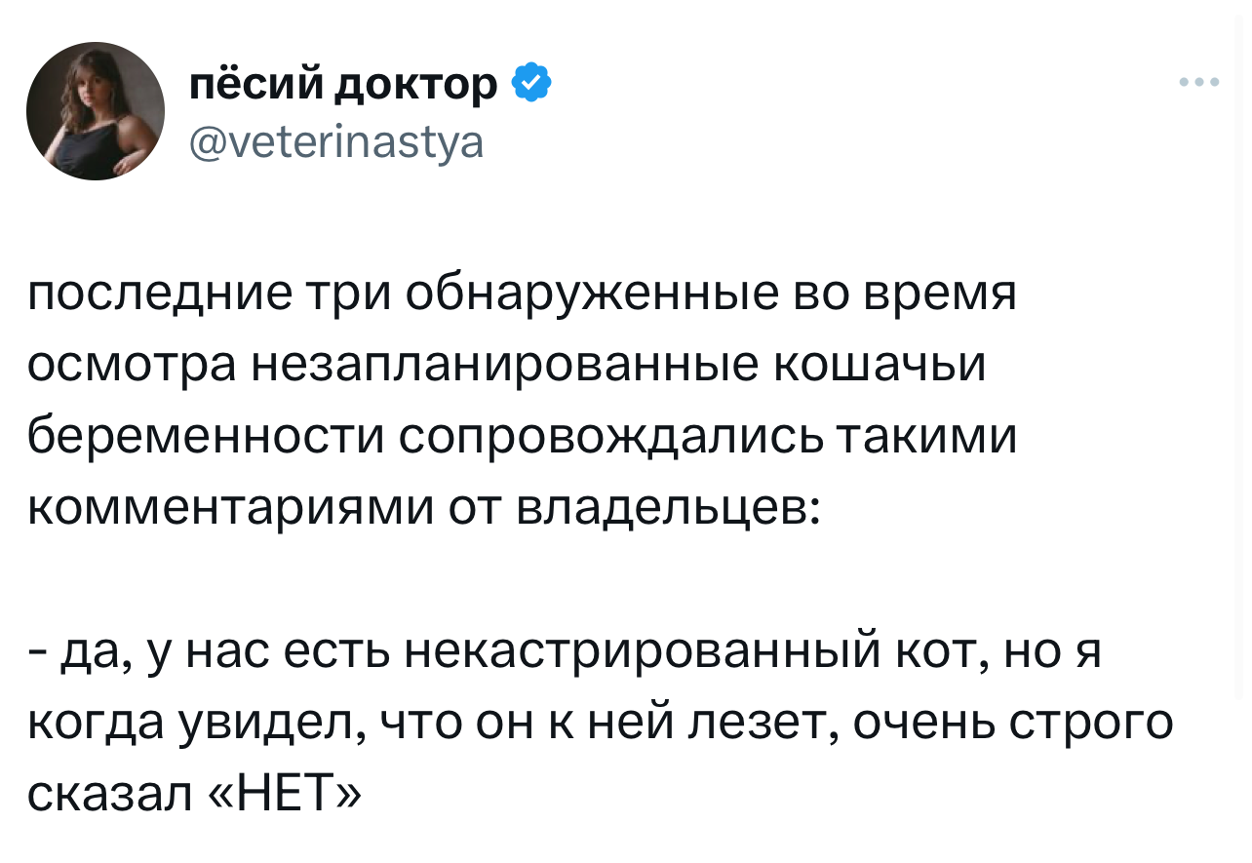Open the profile via name «пёсий доктор»
The width and height of the screenshot is (1252, 863).
(344, 87)
